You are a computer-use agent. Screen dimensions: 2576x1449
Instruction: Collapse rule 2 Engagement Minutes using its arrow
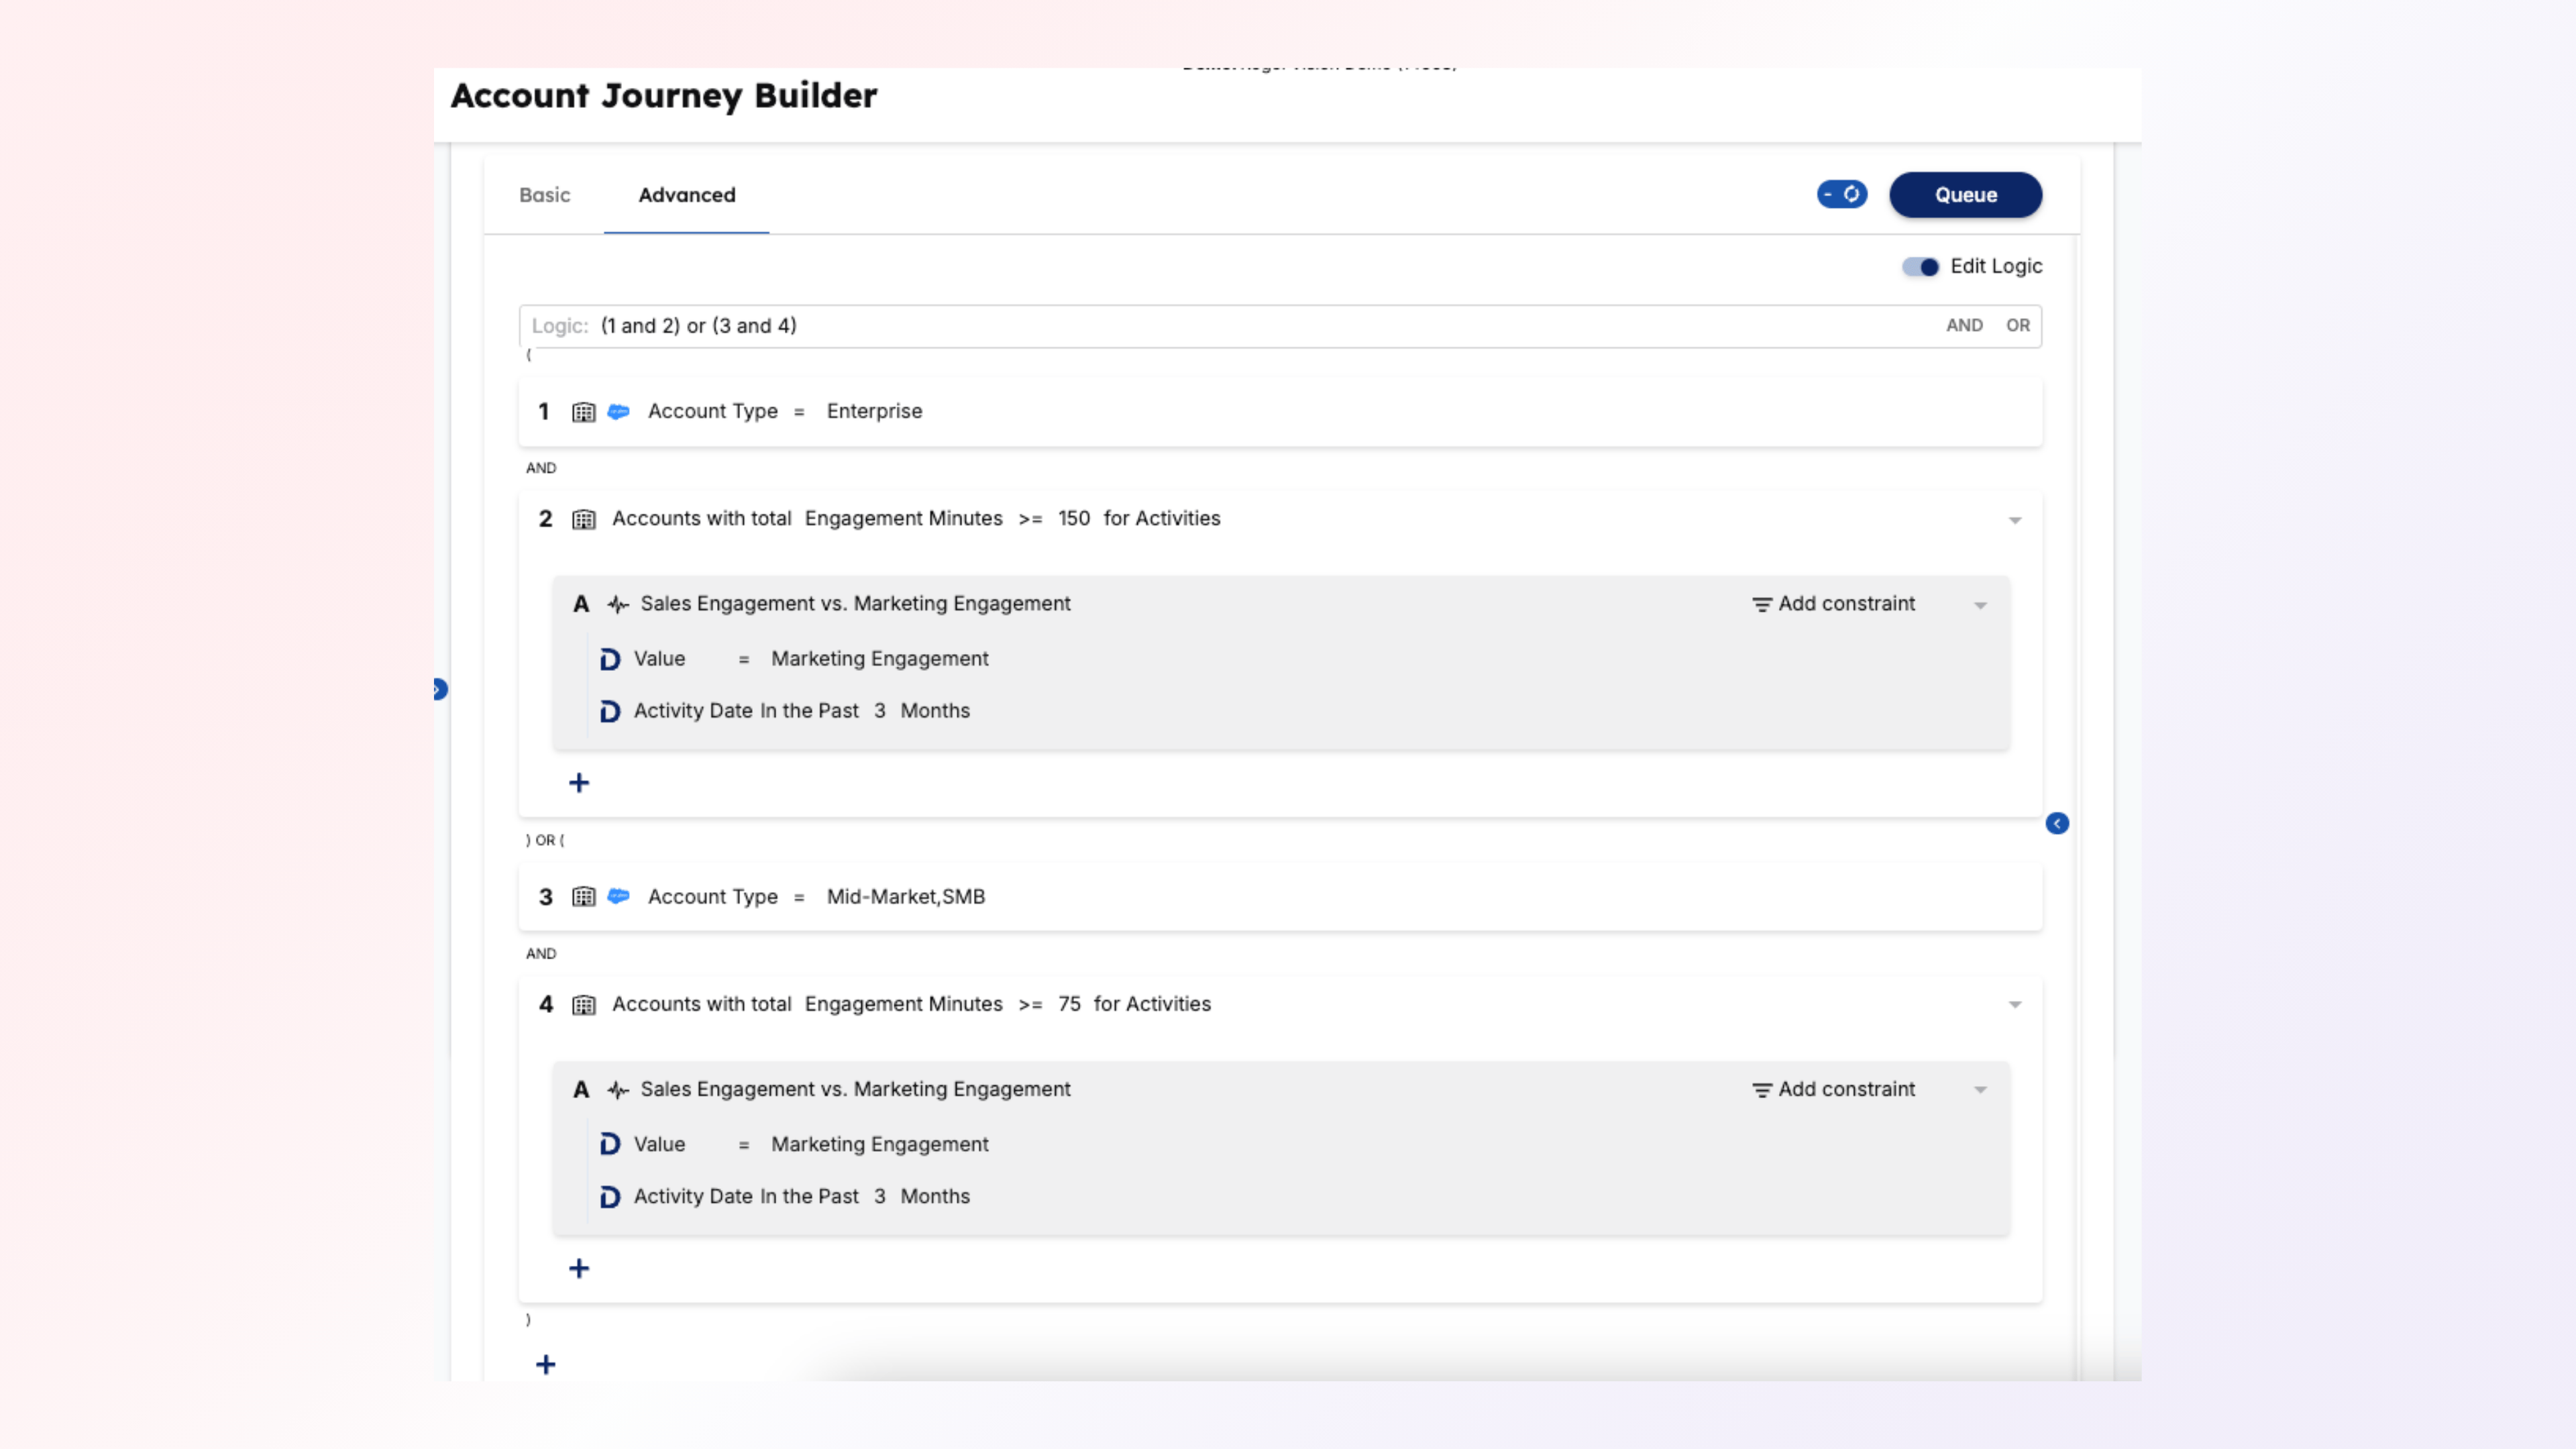coord(2015,520)
